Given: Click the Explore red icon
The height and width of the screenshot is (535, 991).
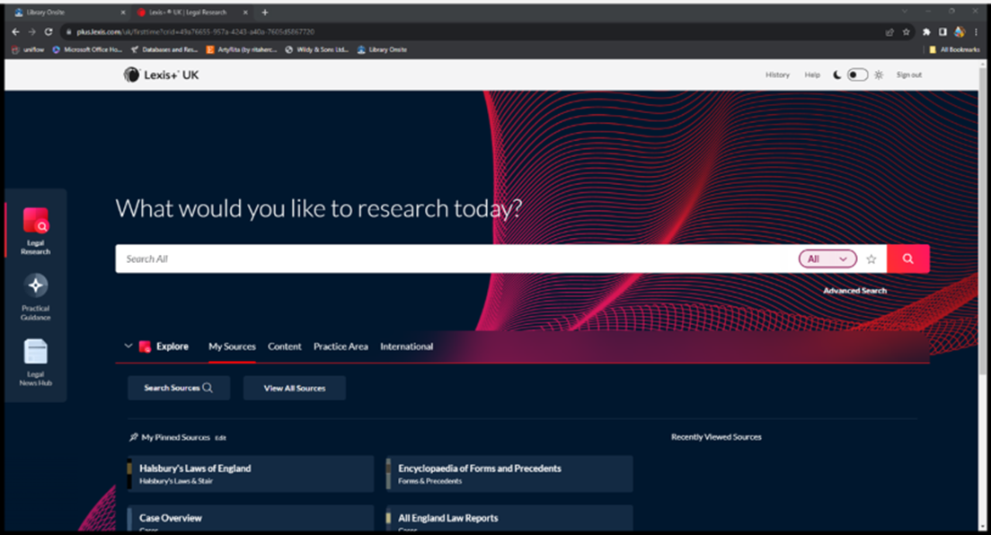Looking at the screenshot, I should 145,346.
